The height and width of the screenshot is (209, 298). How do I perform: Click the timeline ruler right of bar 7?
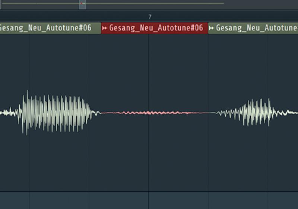[225, 16]
